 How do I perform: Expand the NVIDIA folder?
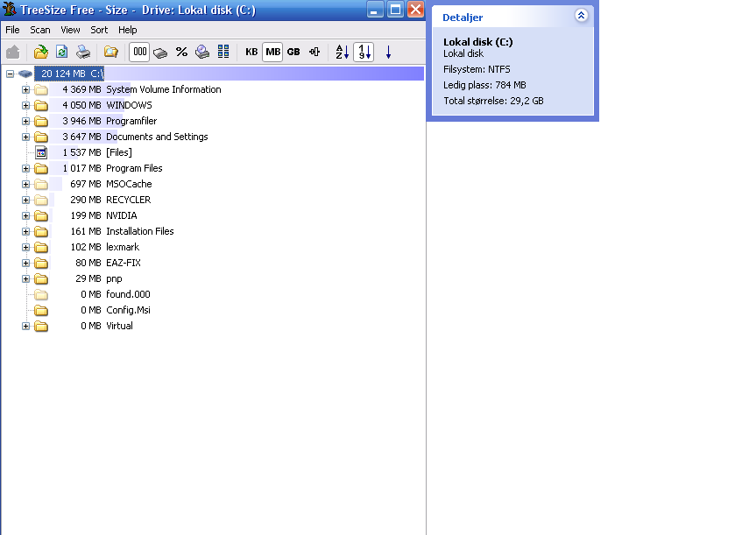point(25,216)
